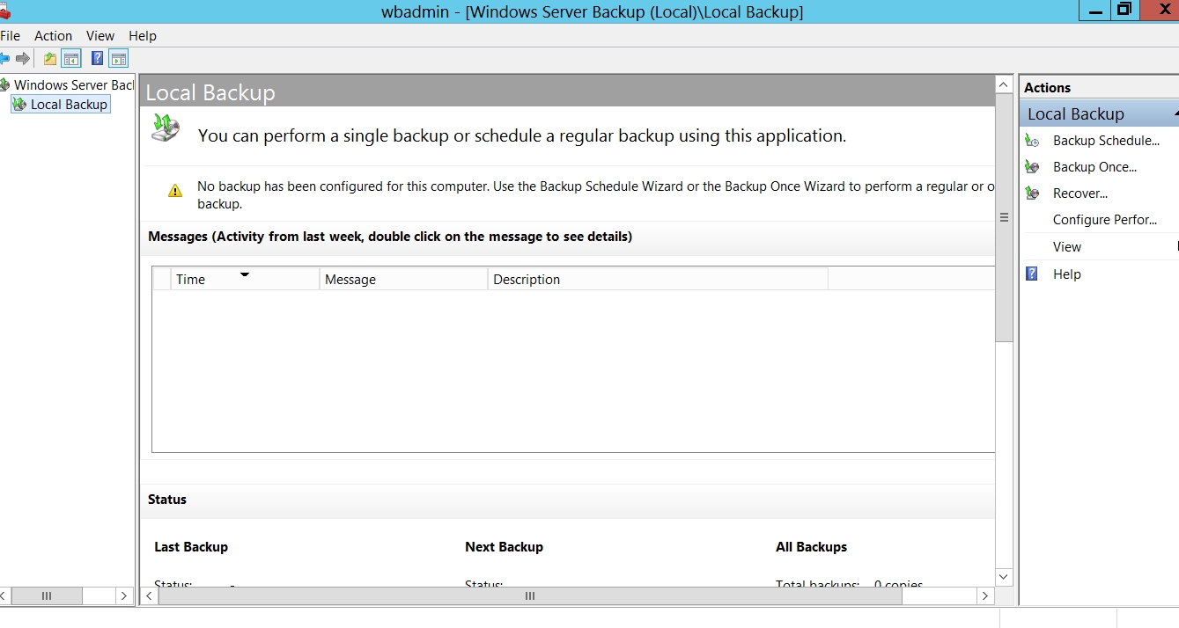Open the Action menu
1179x628 pixels.
pos(54,36)
